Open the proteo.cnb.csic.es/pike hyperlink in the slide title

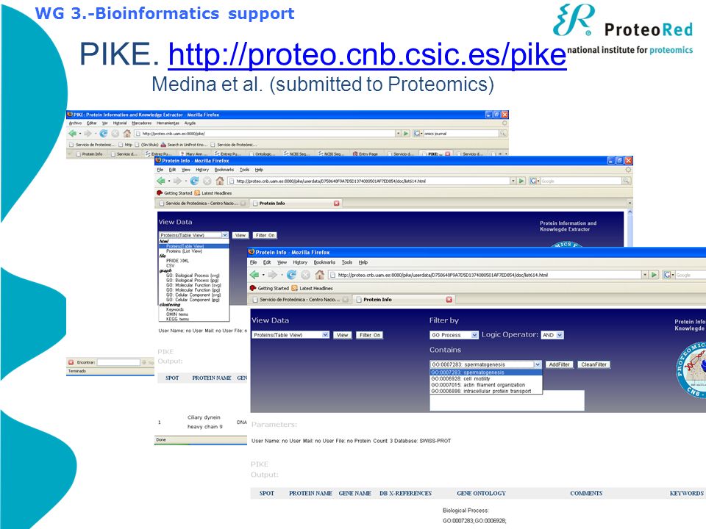tap(367, 55)
